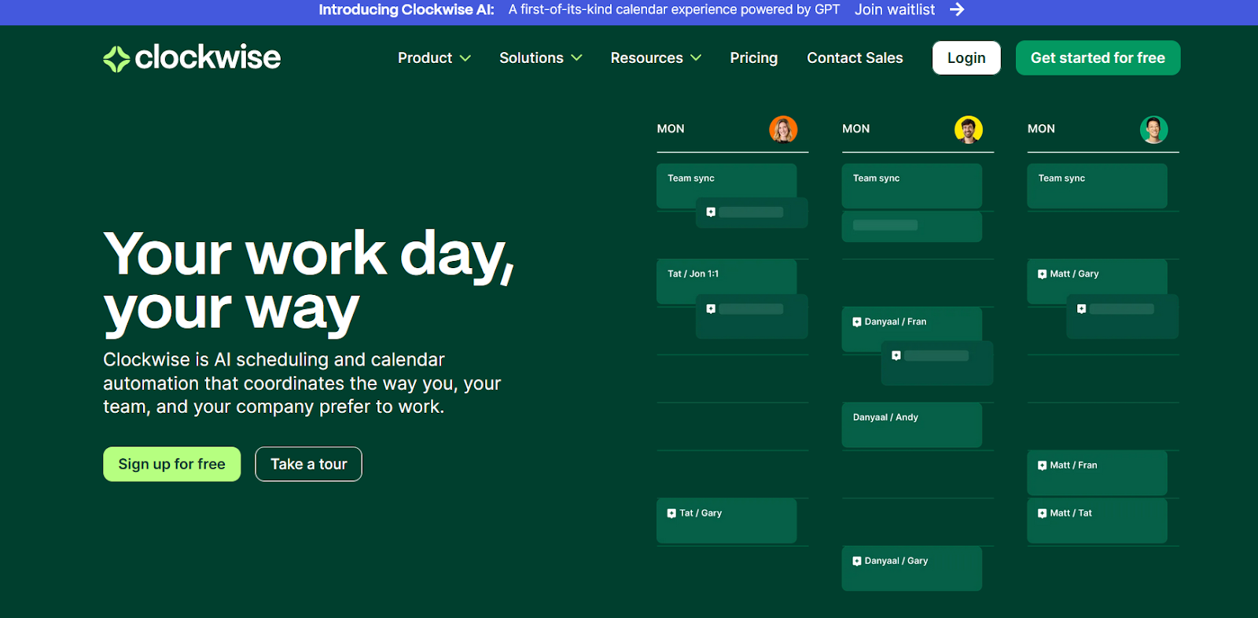Open the Solutions menu
Image resolution: width=1258 pixels, height=618 pixels.
pos(541,58)
